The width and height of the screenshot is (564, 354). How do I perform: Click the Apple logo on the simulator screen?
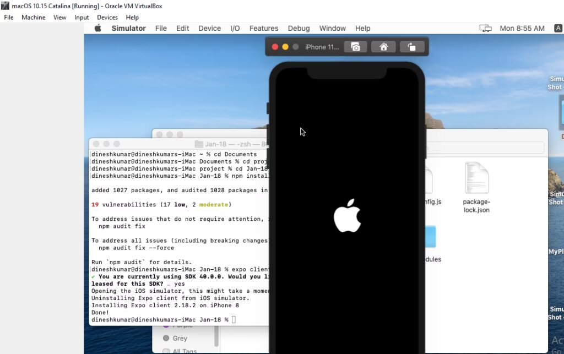click(347, 215)
